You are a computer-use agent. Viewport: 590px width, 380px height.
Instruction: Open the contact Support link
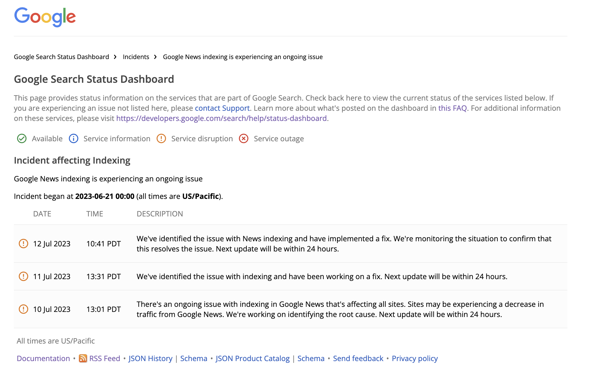click(x=222, y=108)
